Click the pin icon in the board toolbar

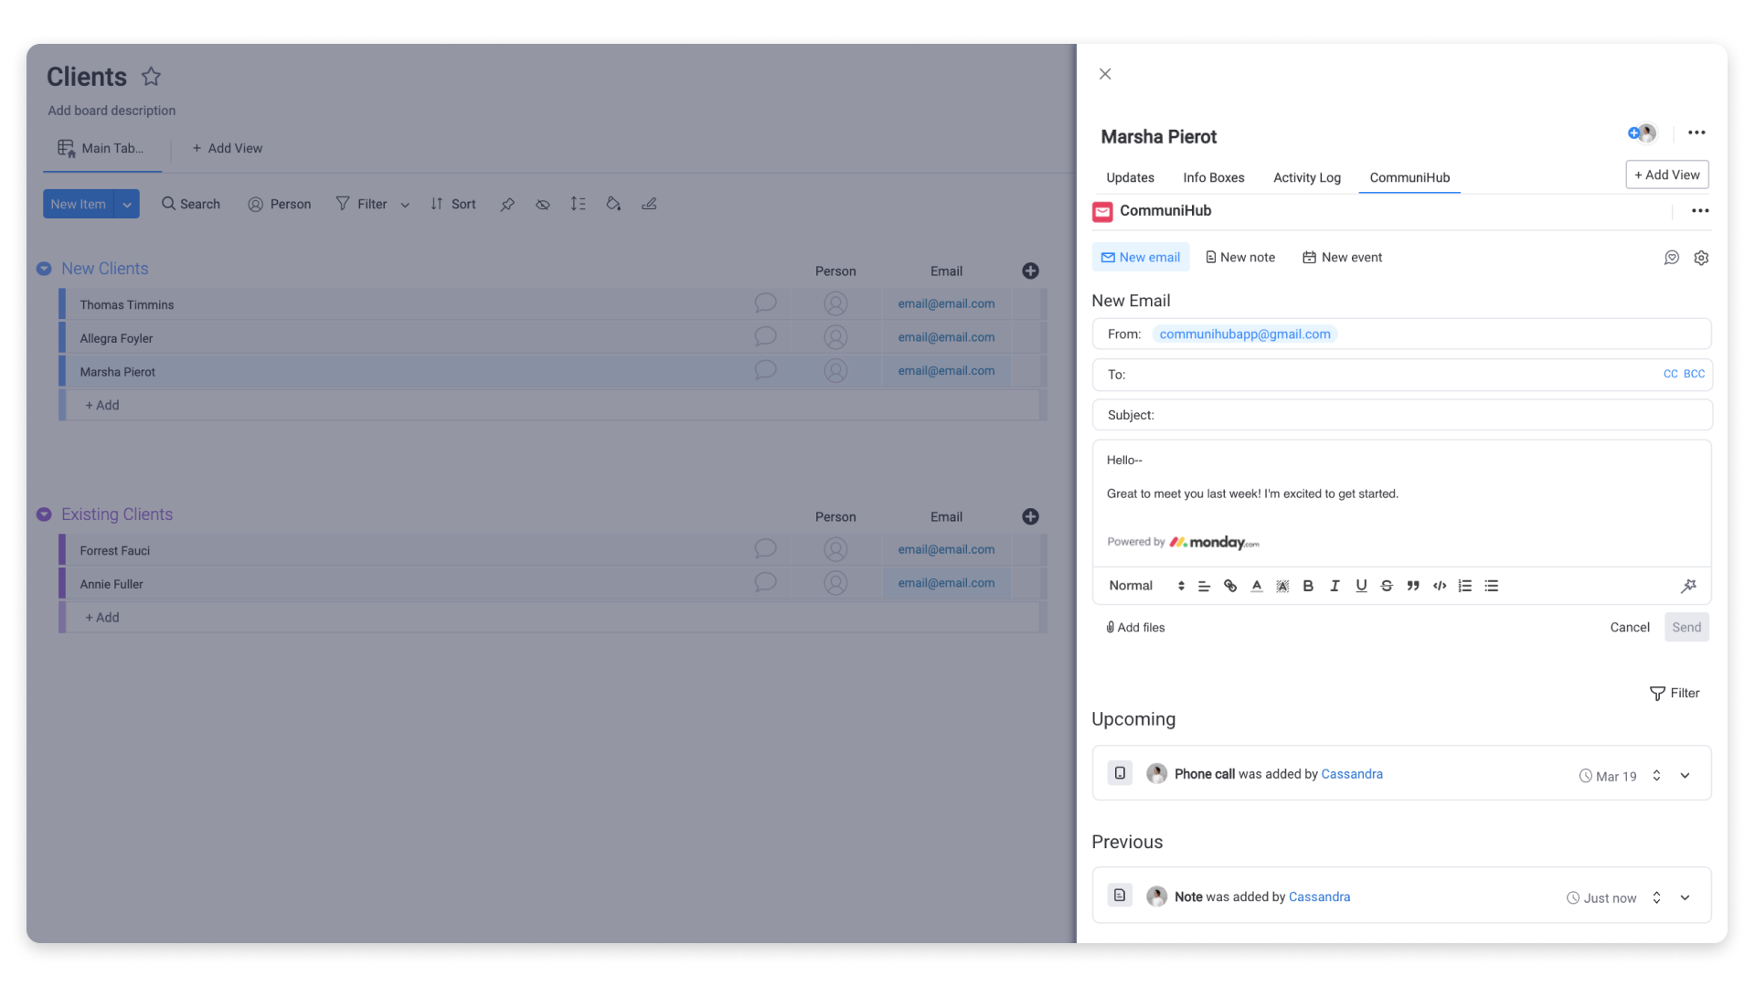click(x=507, y=204)
